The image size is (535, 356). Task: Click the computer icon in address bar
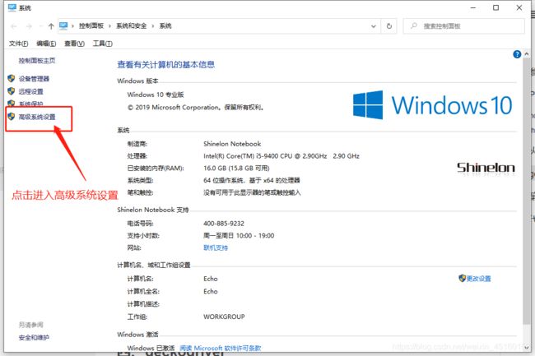click(x=63, y=25)
